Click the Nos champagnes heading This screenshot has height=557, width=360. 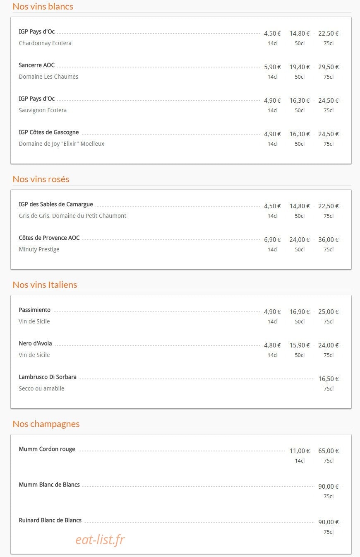click(x=46, y=424)
